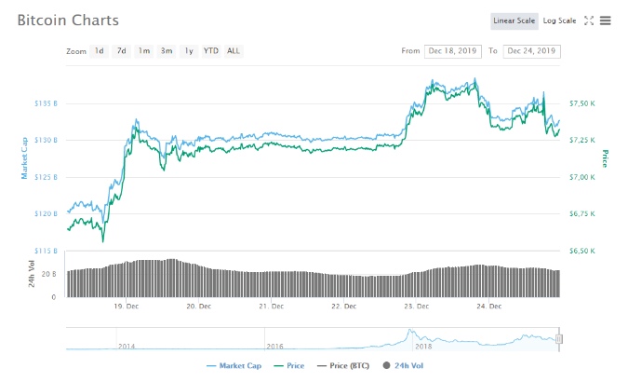This screenshot has height=382, width=628.
Task: Click the Market Cap axis title
Action: tap(24, 158)
